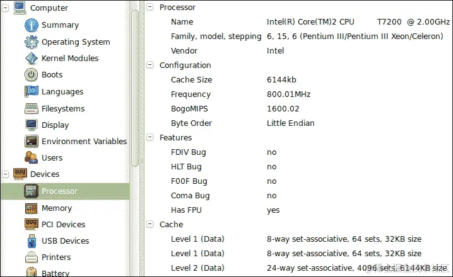Click the Devices category icon

click(20, 174)
